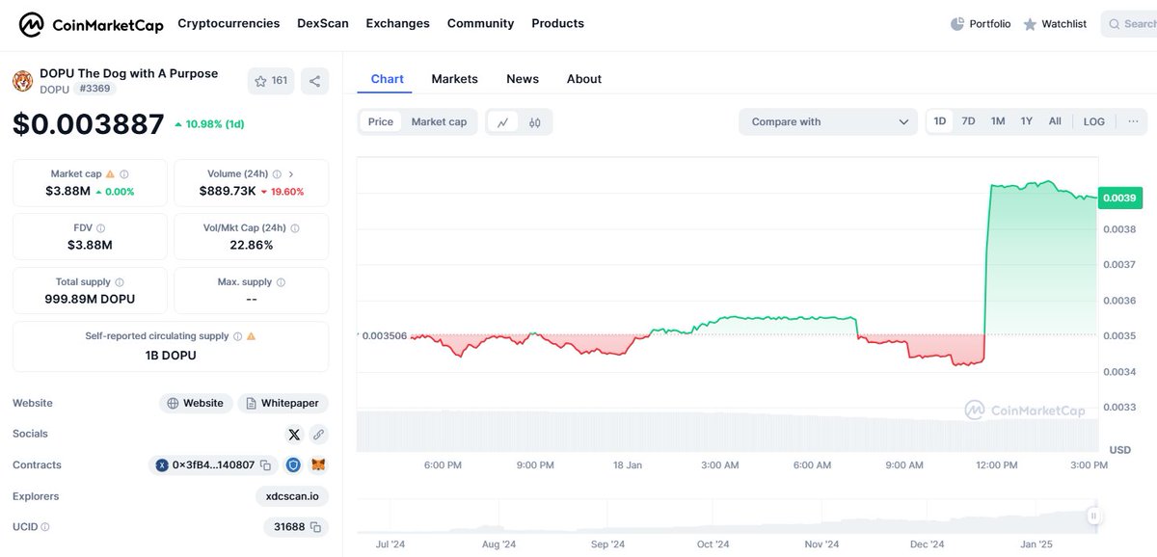Viewport: 1157px width, 557px height.
Task: Show Max. supply info icon
Action: coord(282,282)
